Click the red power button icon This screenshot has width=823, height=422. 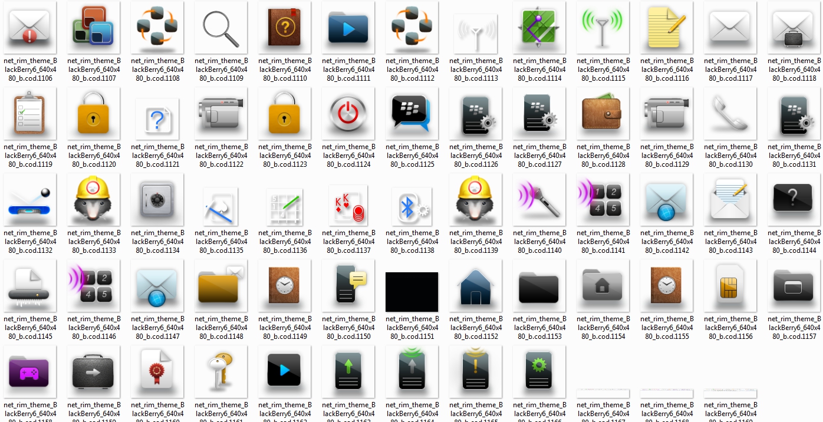[x=348, y=113]
